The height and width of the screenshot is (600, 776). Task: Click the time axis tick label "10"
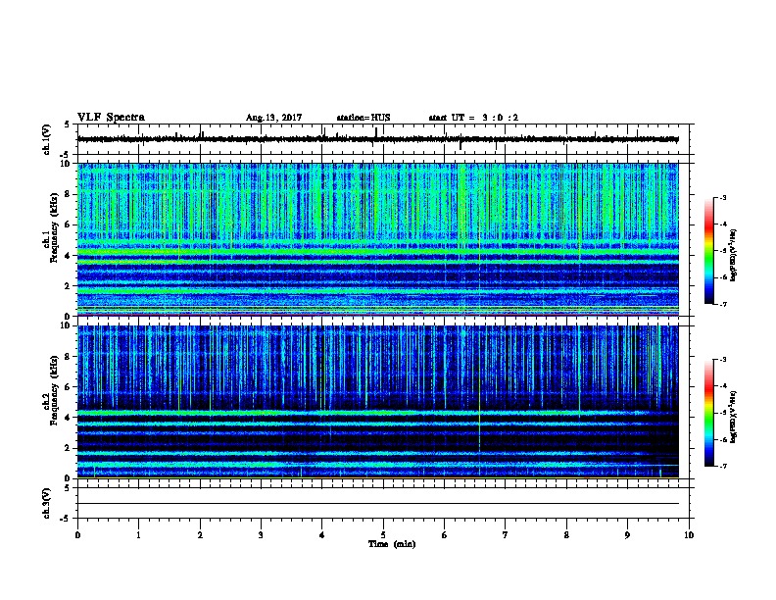click(689, 535)
